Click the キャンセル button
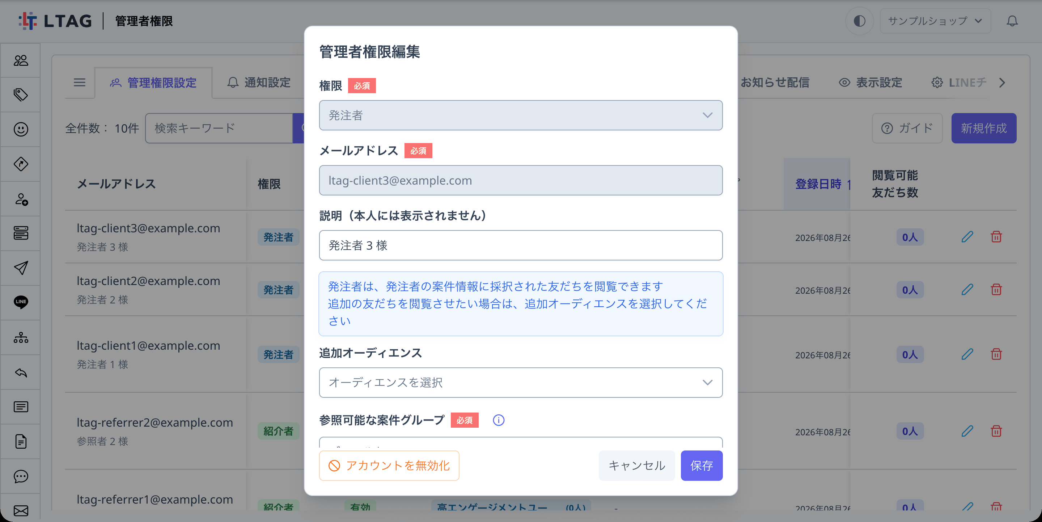1042x522 pixels. (x=637, y=466)
